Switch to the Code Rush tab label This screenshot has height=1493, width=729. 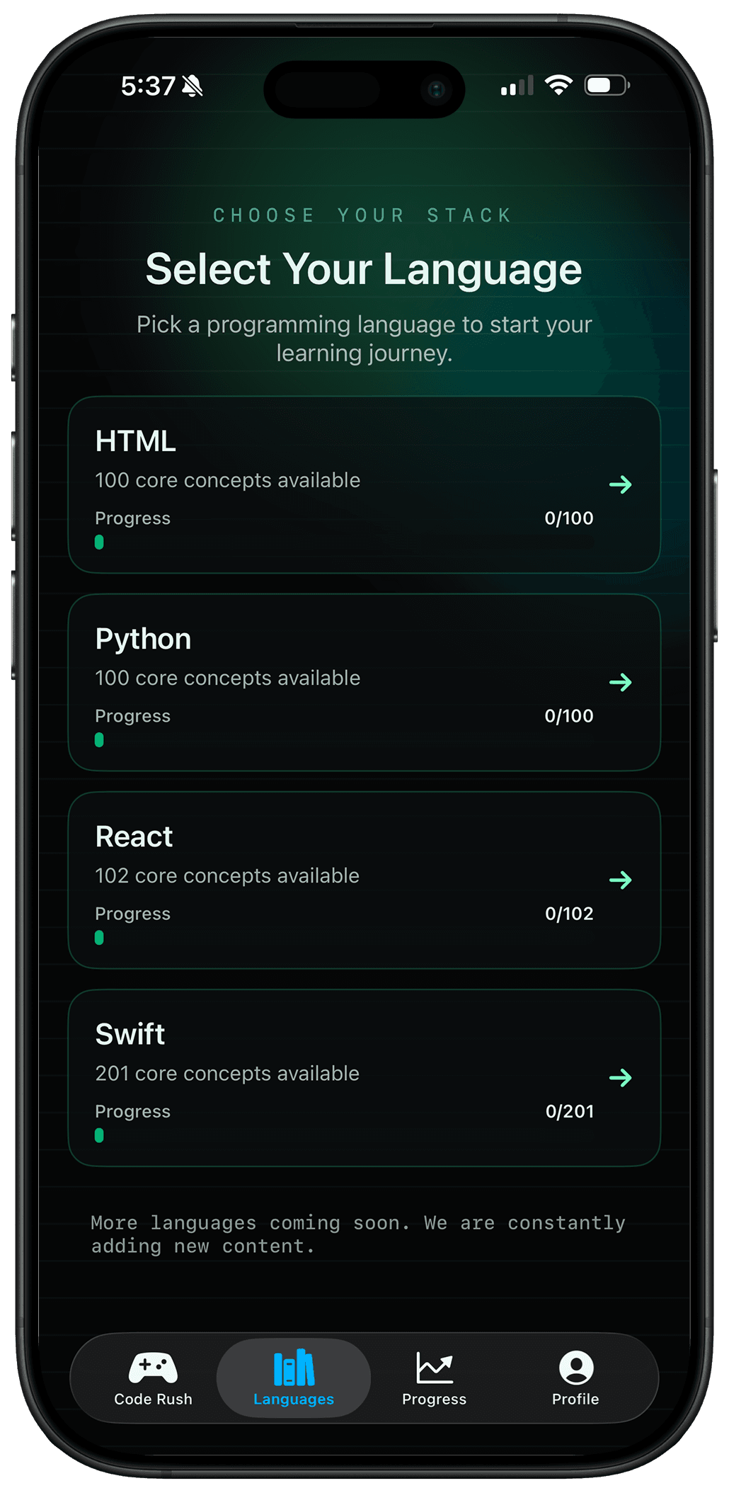click(153, 1399)
